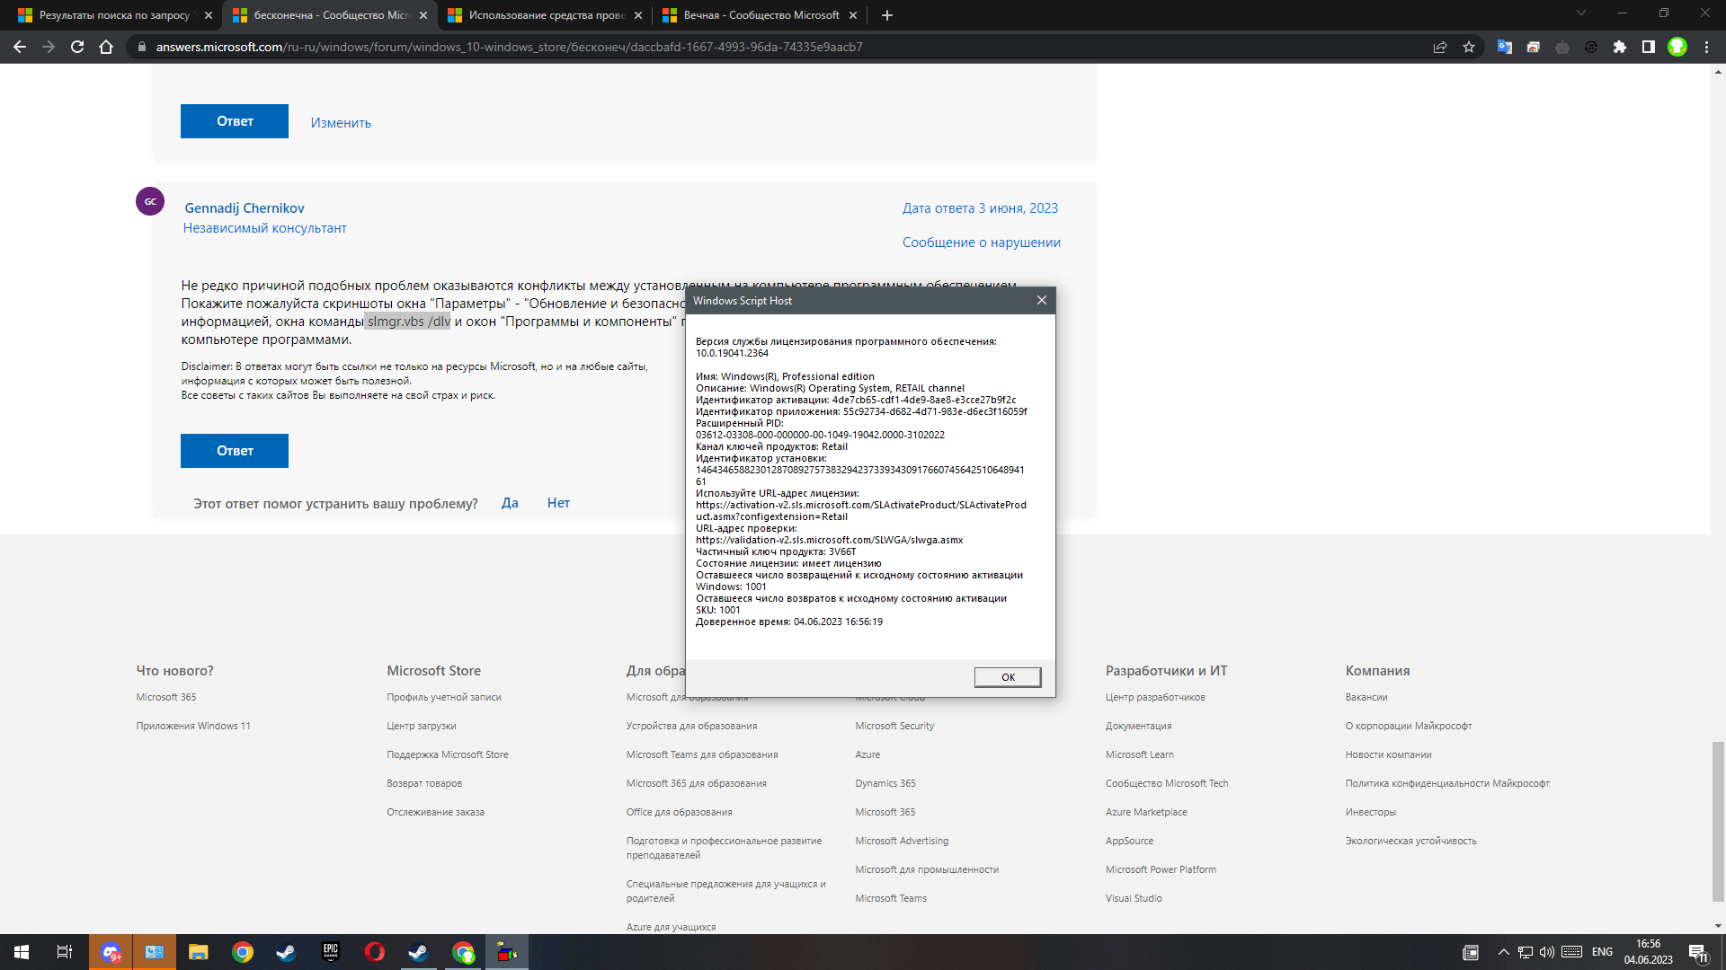The image size is (1726, 970).
Task: Open the Google Translate extension
Action: point(1505,47)
